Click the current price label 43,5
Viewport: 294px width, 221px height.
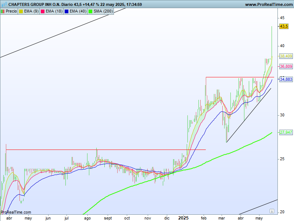click(284, 26)
